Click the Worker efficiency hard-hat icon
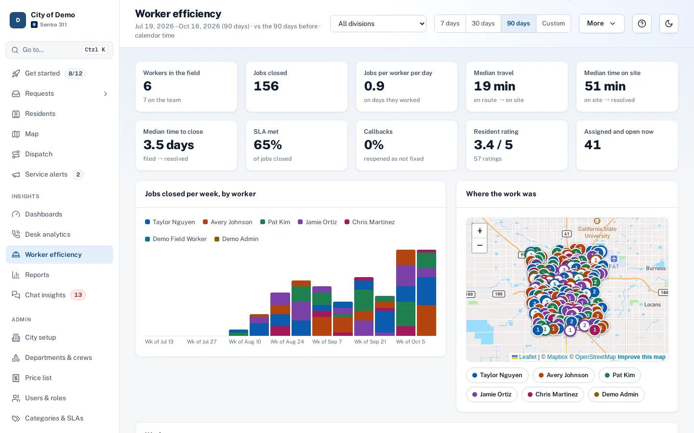 click(16, 255)
